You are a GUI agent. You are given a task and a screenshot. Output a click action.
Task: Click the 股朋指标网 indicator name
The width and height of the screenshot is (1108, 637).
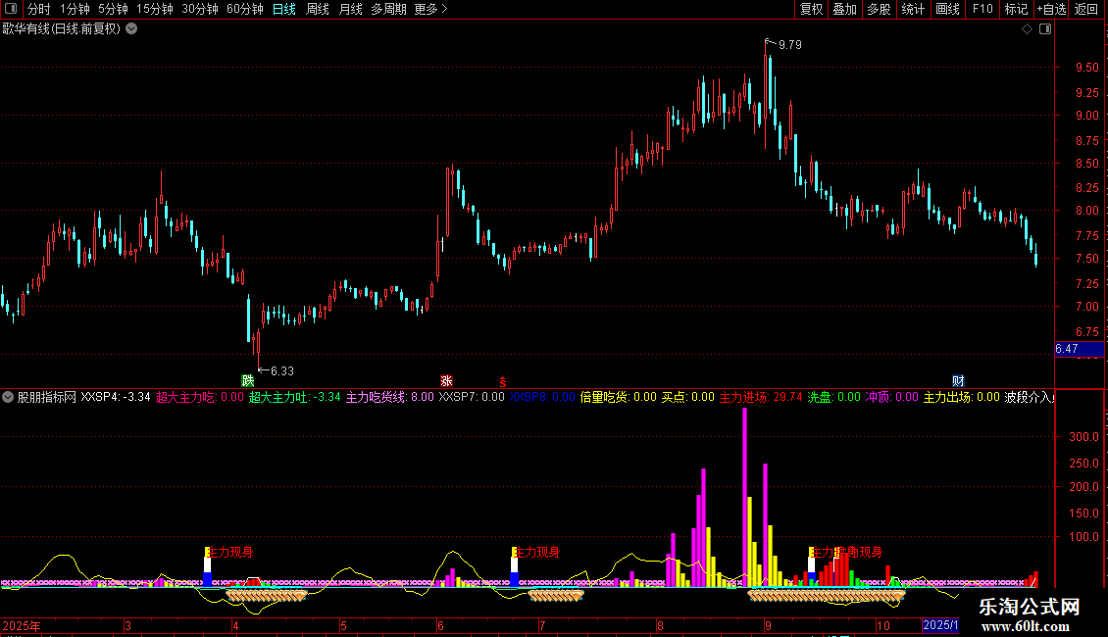tap(47, 398)
